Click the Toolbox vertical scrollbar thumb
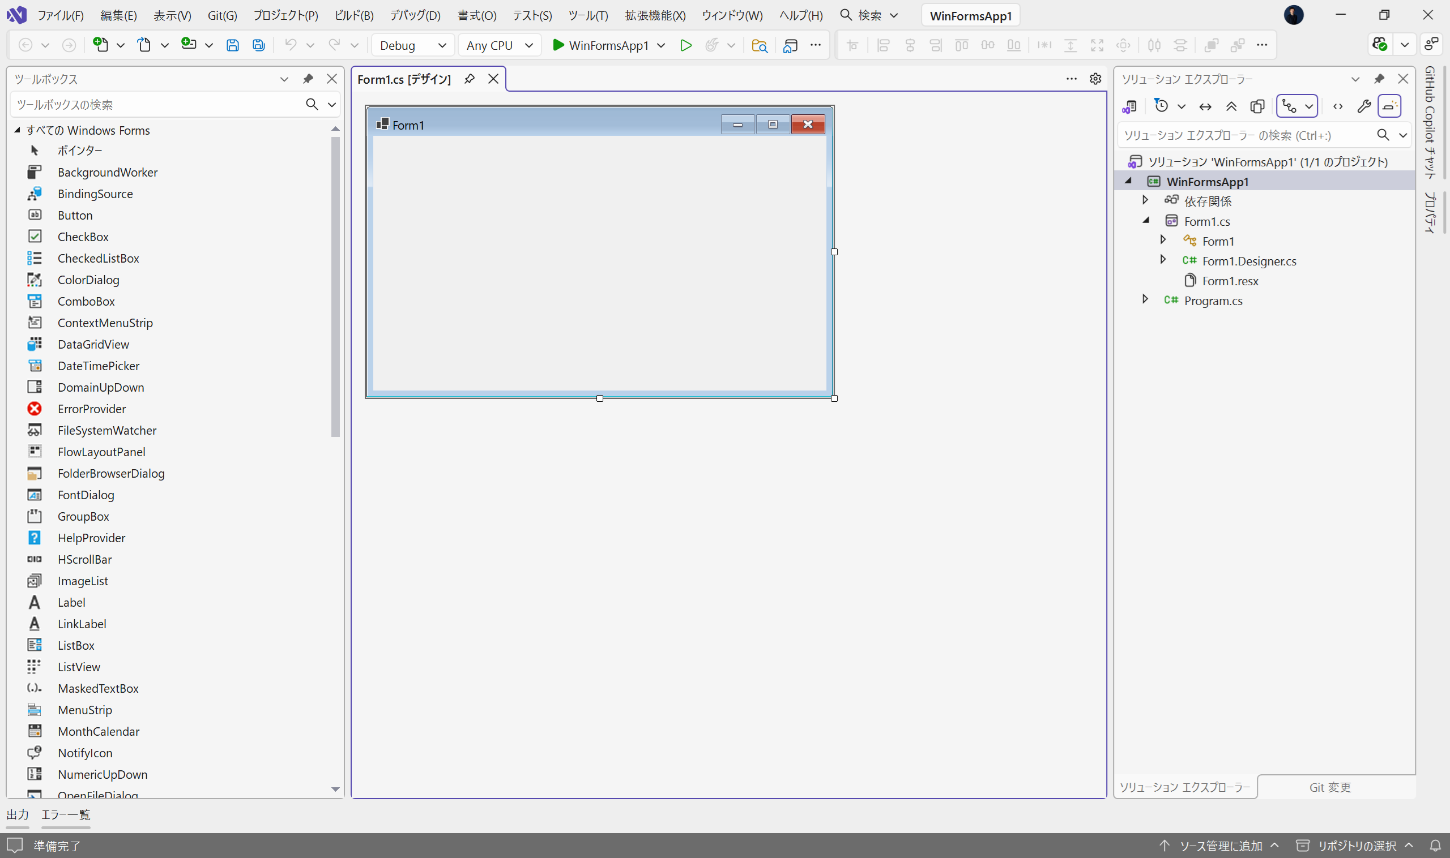Viewport: 1450px width, 858px height. click(335, 286)
